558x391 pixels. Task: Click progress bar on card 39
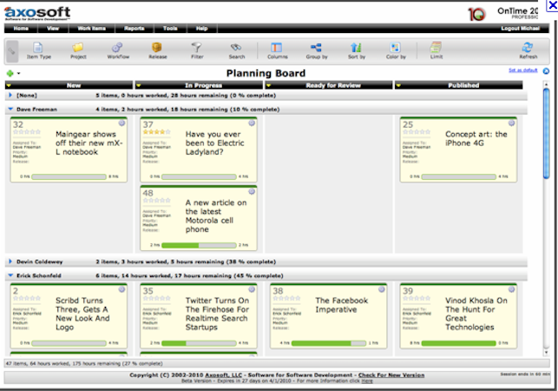tap(458, 343)
